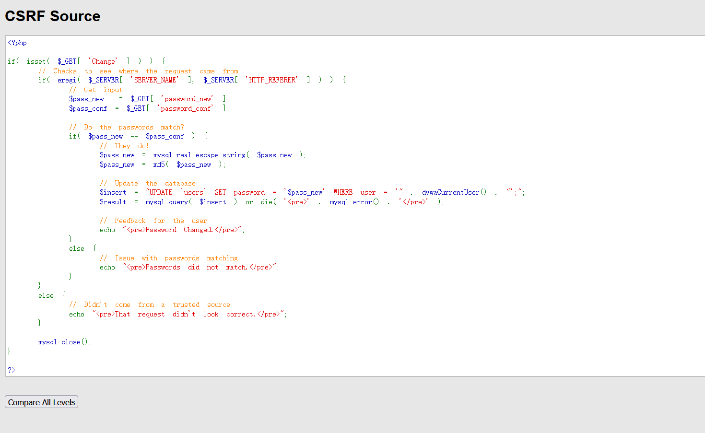Click the CSRF Source heading
This screenshot has width=705, height=433.
53,16
